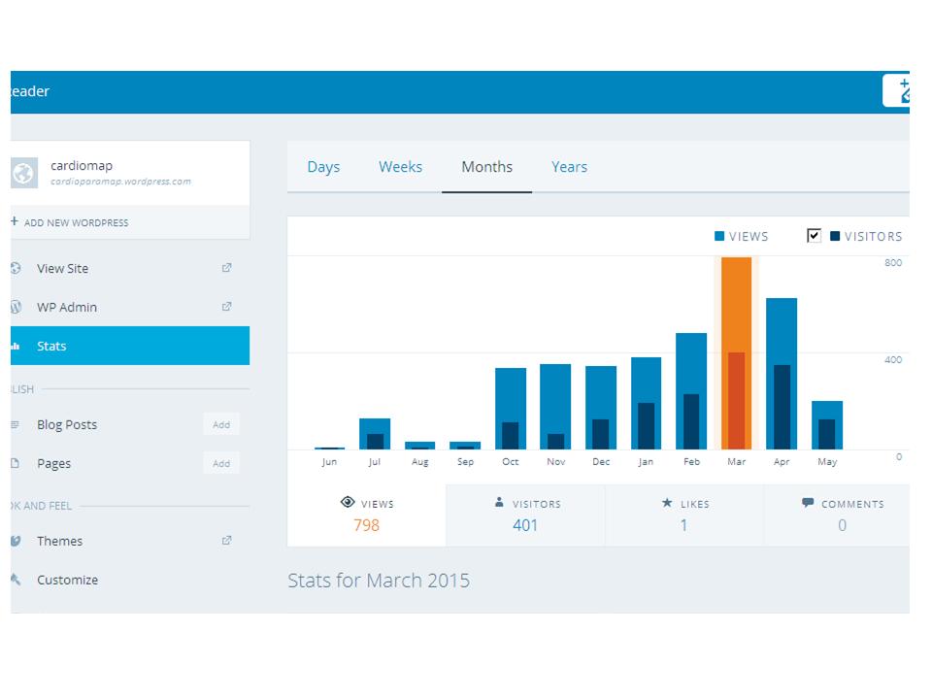Switch to the Weeks tab
This screenshot has width=932, height=699.
[400, 167]
